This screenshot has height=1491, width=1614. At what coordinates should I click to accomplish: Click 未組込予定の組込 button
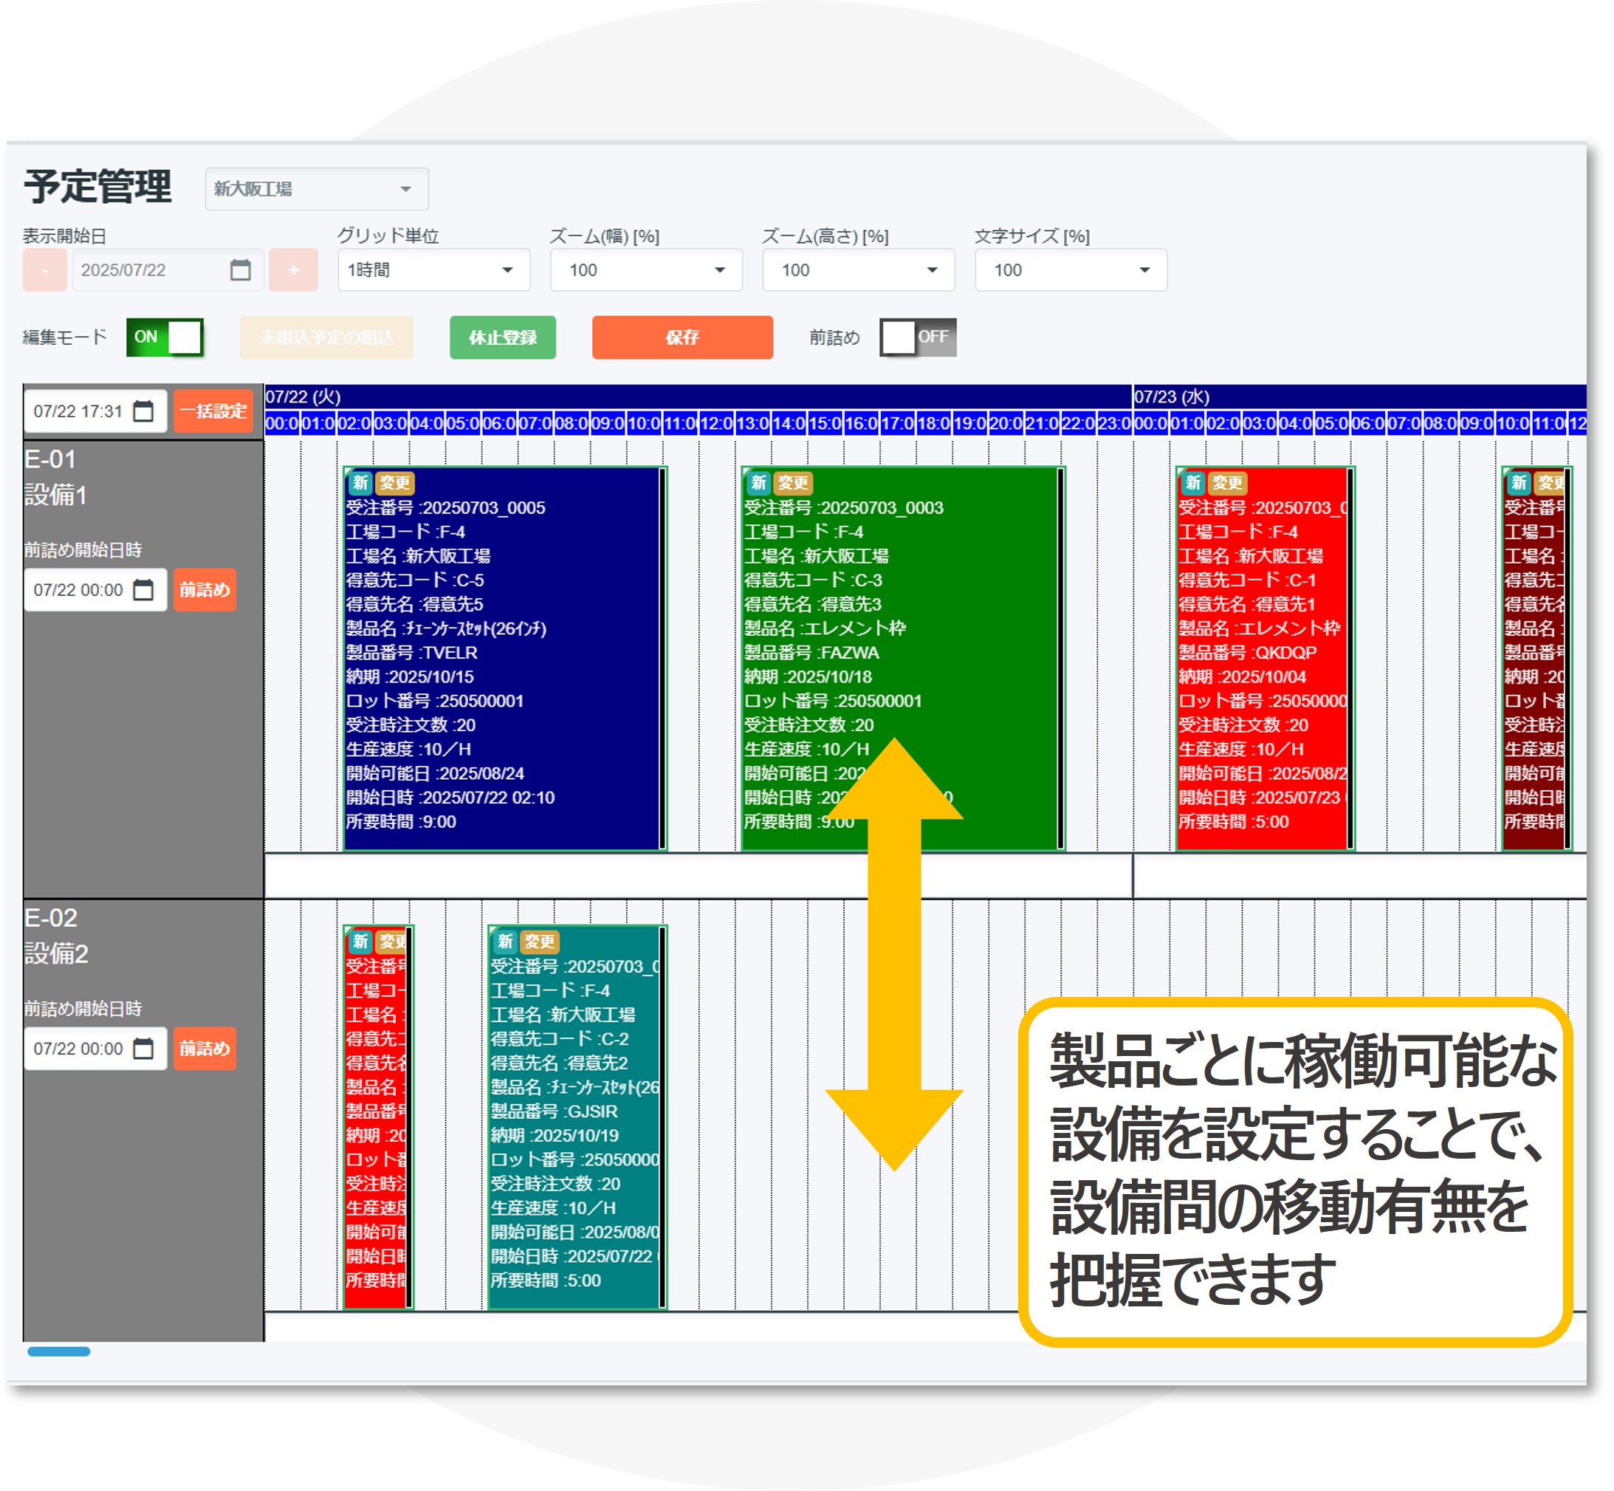point(326,337)
